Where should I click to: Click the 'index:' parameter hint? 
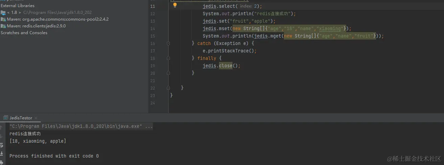click(x=246, y=6)
